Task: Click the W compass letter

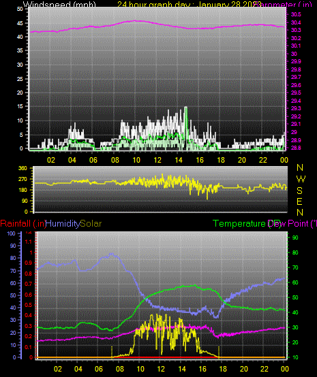Action: (x=301, y=179)
